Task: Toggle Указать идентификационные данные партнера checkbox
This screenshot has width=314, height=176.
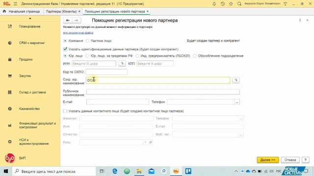Action: click(x=65, y=49)
